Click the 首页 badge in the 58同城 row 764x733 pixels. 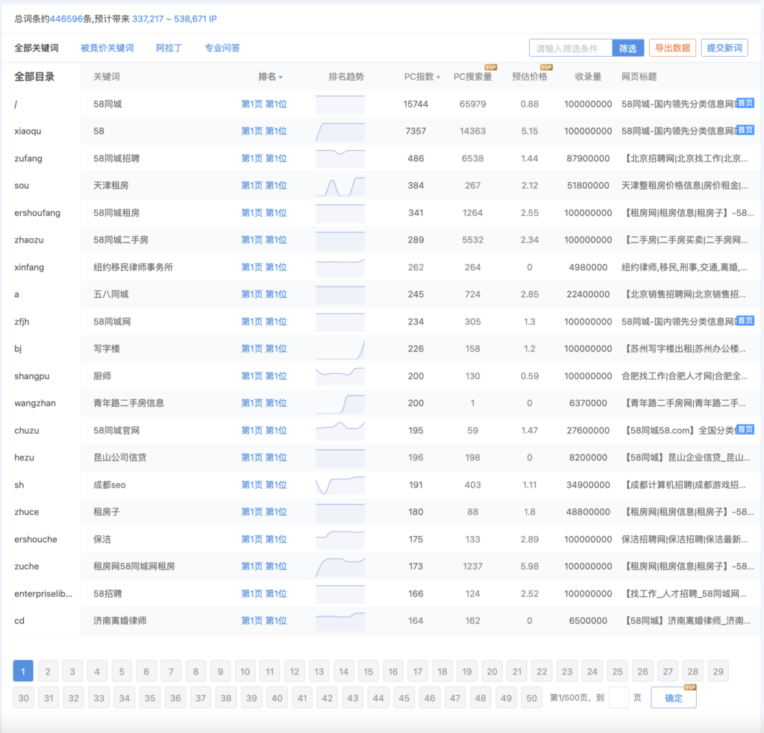(x=745, y=103)
